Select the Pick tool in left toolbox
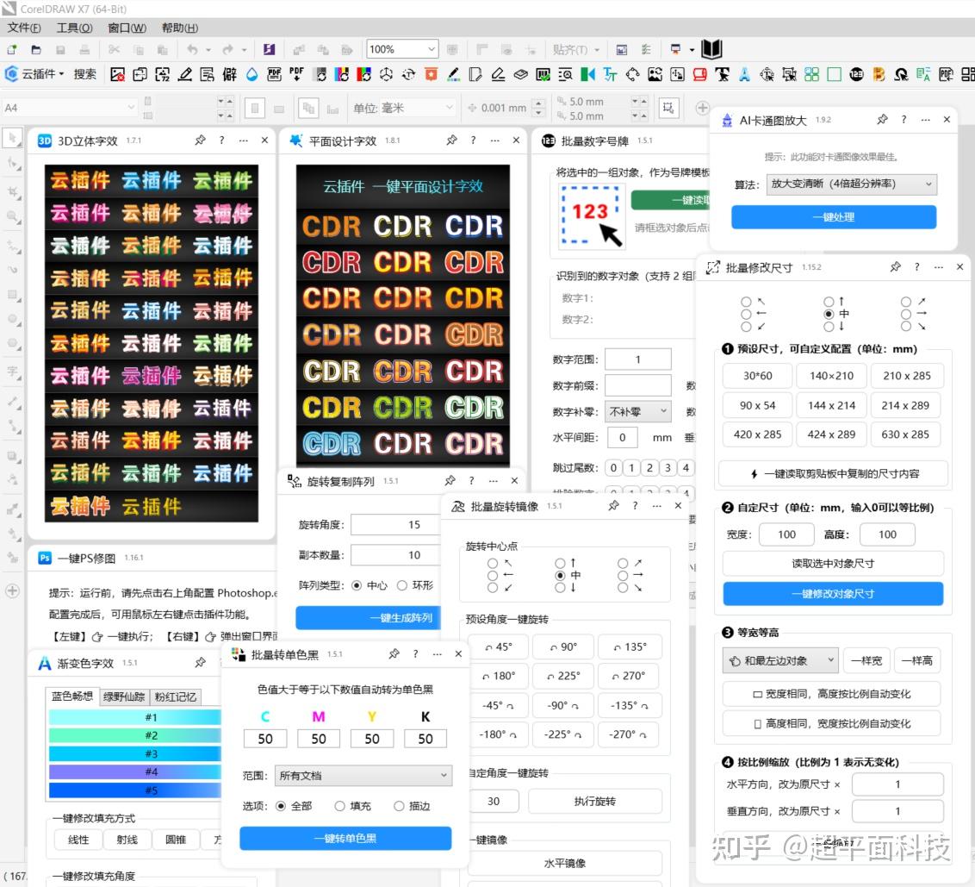The height and width of the screenshot is (887, 975). [12, 138]
